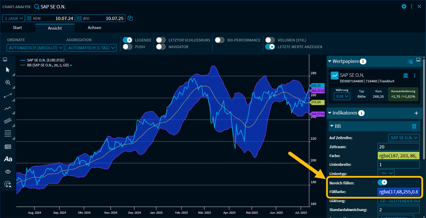Open the grid settings tool
426x218 pixels.
[8, 133]
